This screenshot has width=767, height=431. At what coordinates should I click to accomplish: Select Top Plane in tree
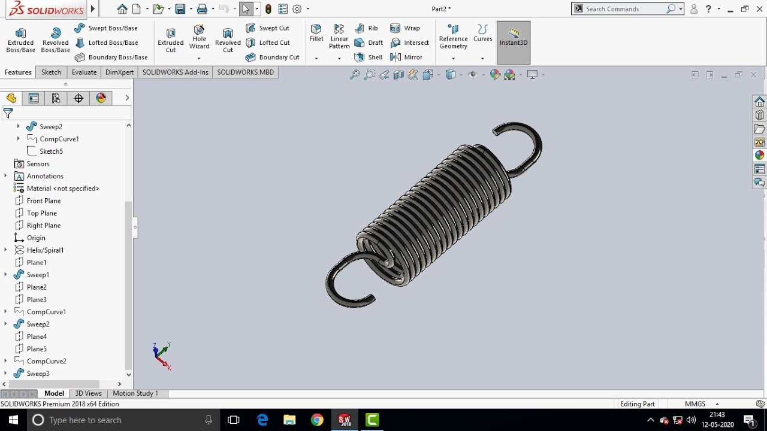pos(35,213)
